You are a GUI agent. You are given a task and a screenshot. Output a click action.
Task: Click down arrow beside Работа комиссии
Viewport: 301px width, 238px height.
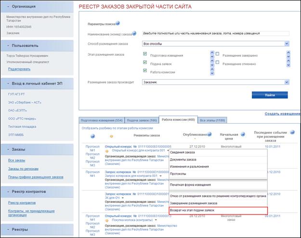pos(212,73)
